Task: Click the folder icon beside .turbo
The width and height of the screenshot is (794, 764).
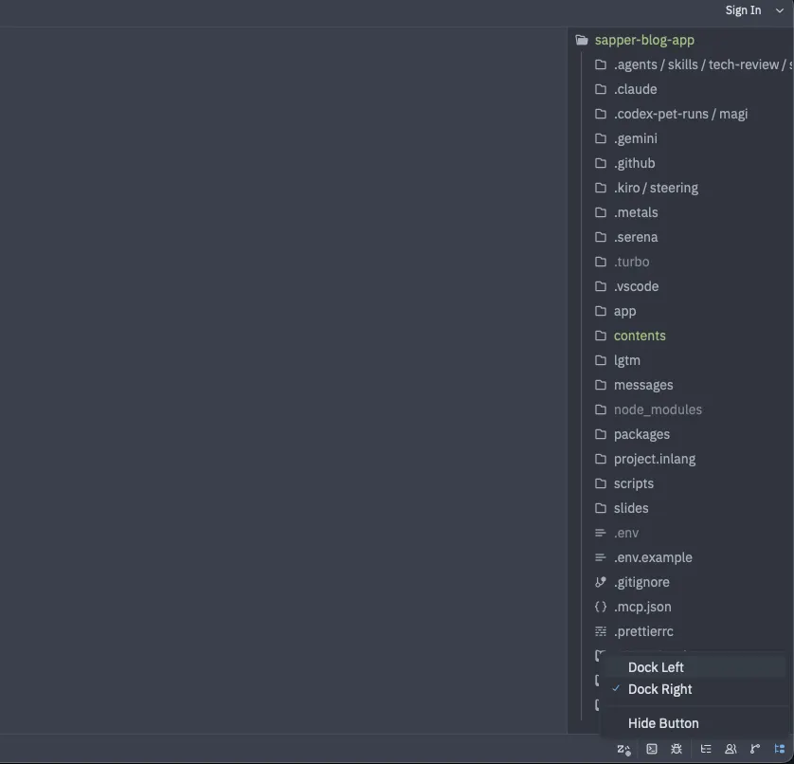Action: tap(601, 262)
